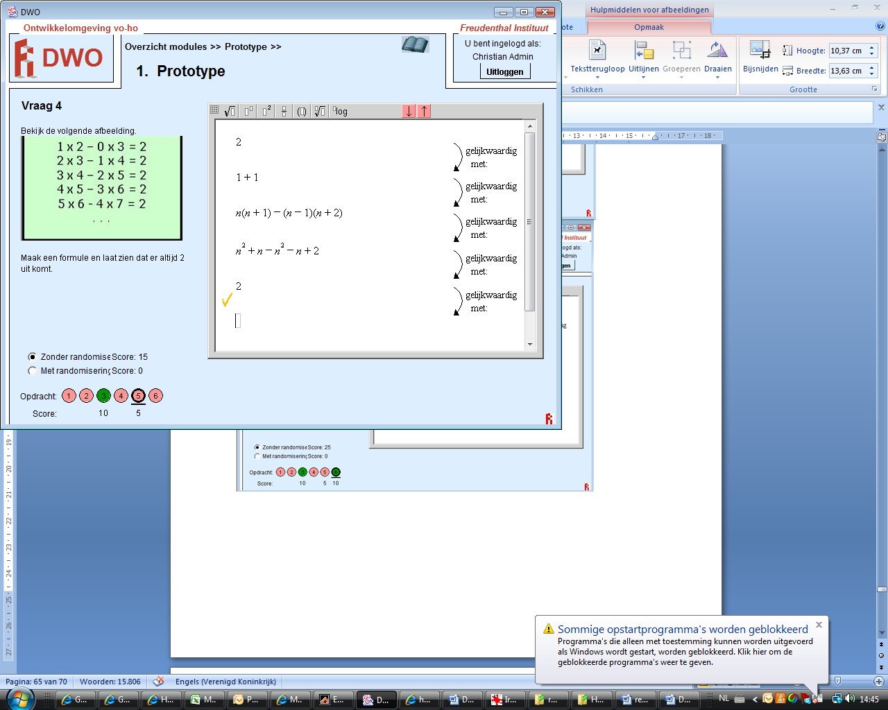
Task: Insert a square root symbol
Action: pyautogui.click(x=230, y=111)
